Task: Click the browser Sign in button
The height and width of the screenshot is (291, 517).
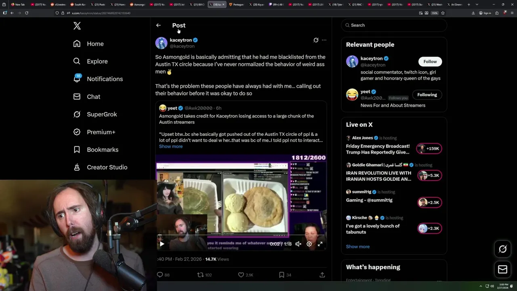Action: click(485, 13)
